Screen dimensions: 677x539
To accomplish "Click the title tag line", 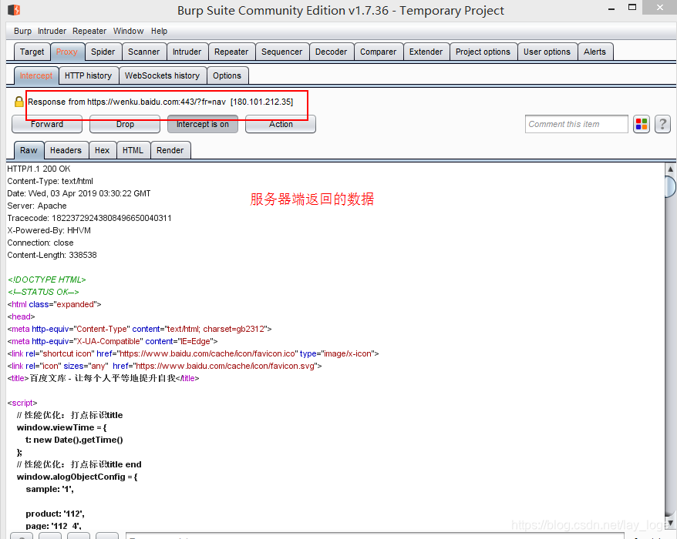I will (x=103, y=378).
